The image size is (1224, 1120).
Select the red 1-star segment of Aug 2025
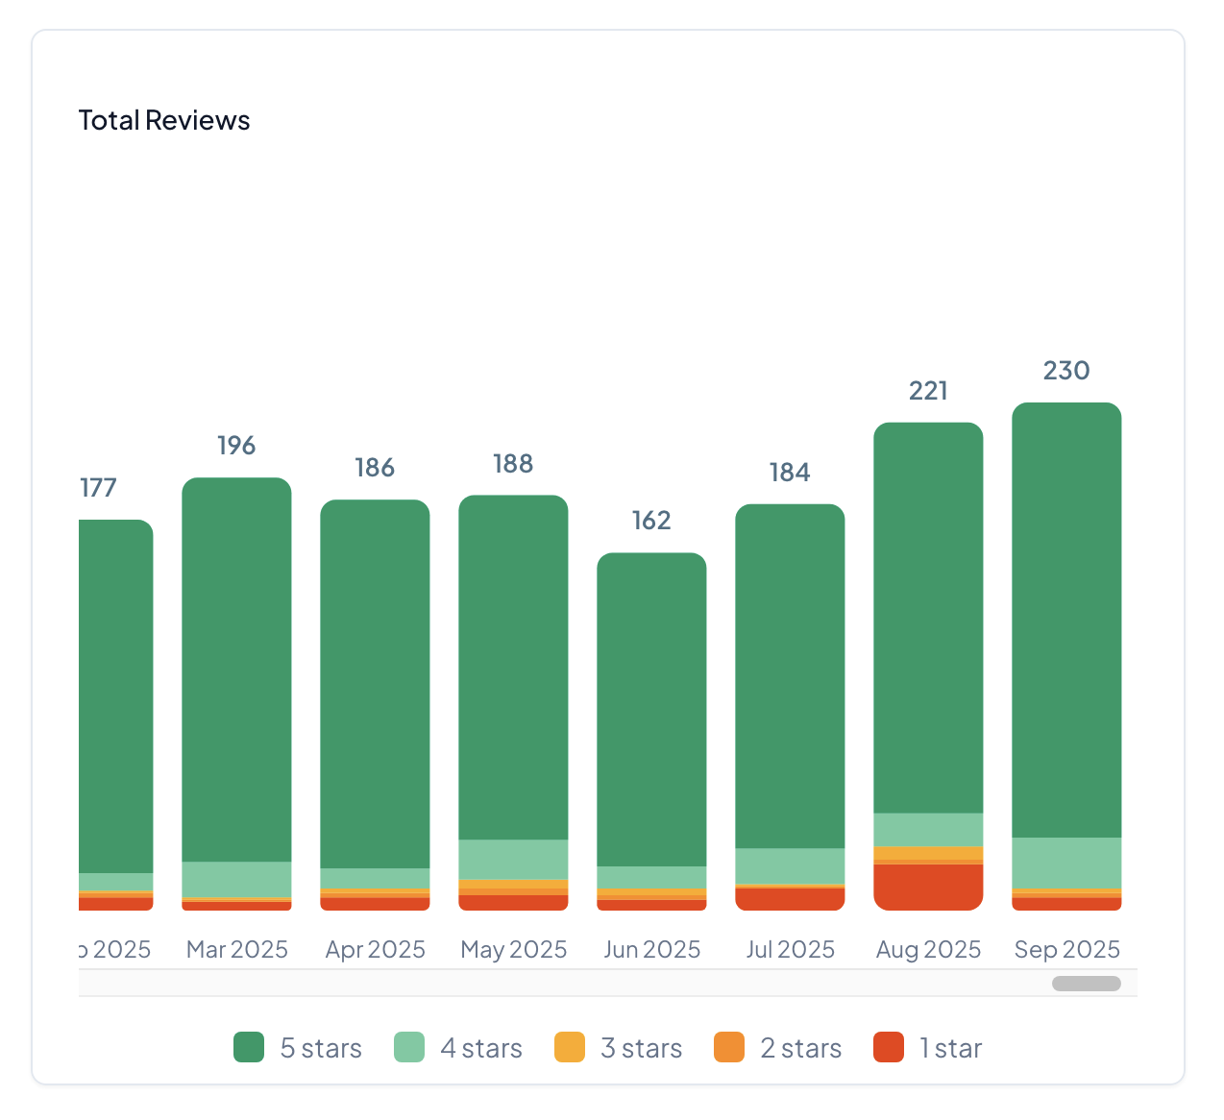tap(928, 886)
